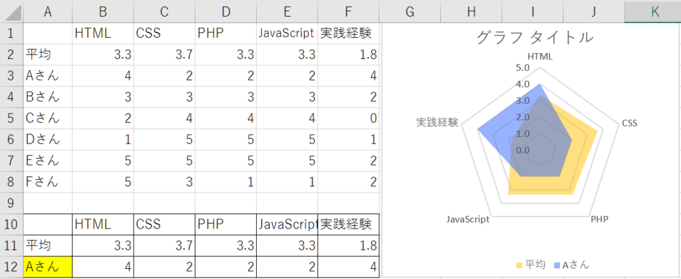Image resolution: width=681 pixels, height=279 pixels.
Task: Click the chart title グラフ タイトル
Action: 535,38
